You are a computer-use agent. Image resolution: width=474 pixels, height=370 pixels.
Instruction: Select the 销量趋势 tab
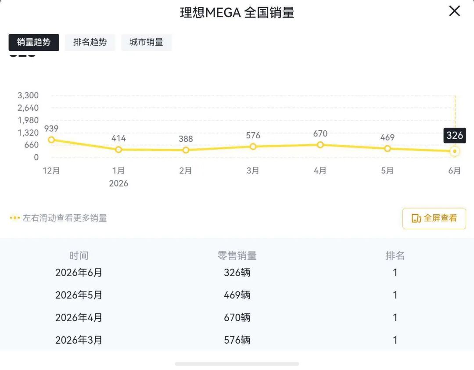pyautogui.click(x=34, y=42)
